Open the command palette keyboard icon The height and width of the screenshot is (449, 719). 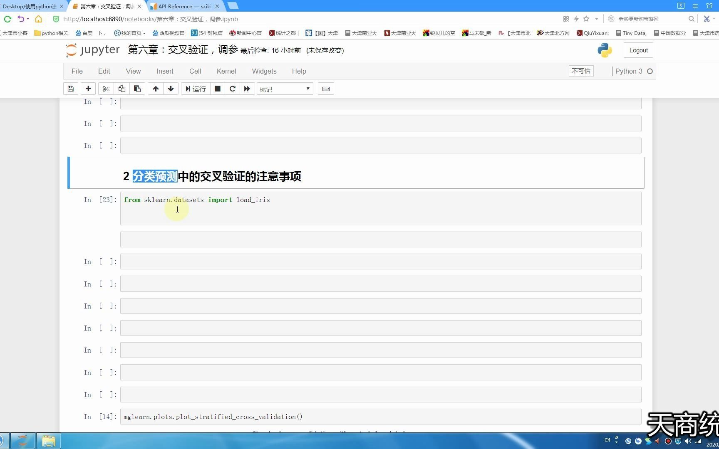(x=326, y=89)
